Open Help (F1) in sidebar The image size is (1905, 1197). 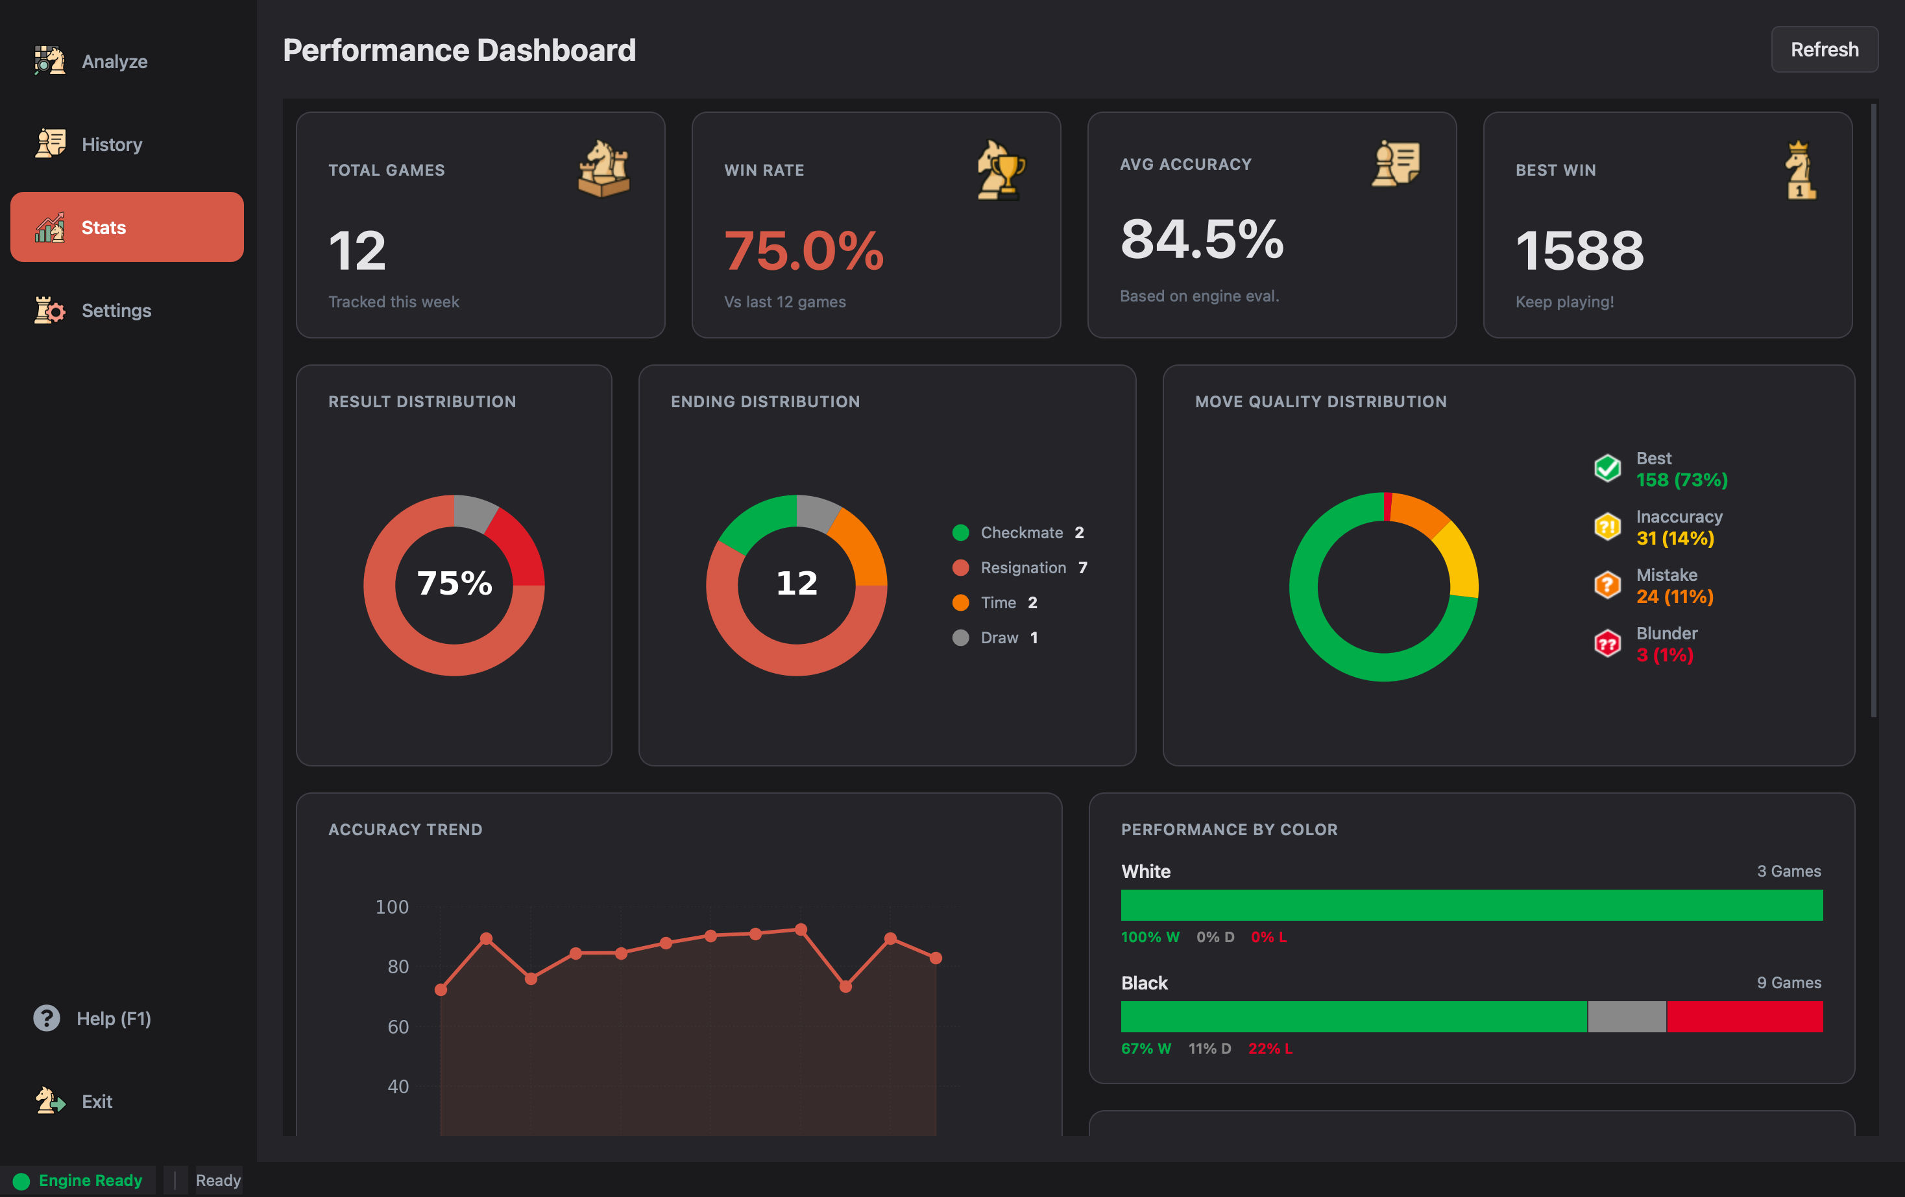pyautogui.click(x=127, y=1018)
